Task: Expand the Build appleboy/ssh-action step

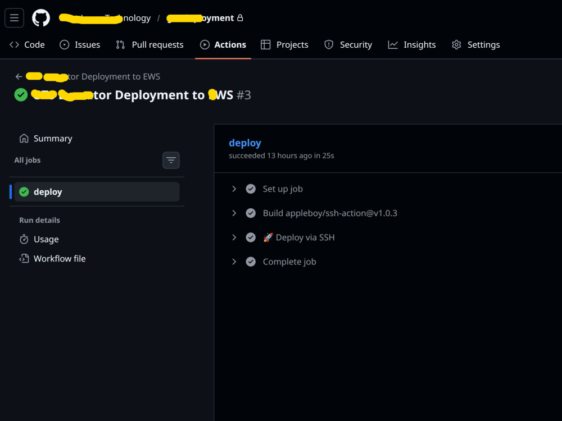Action: 234,213
